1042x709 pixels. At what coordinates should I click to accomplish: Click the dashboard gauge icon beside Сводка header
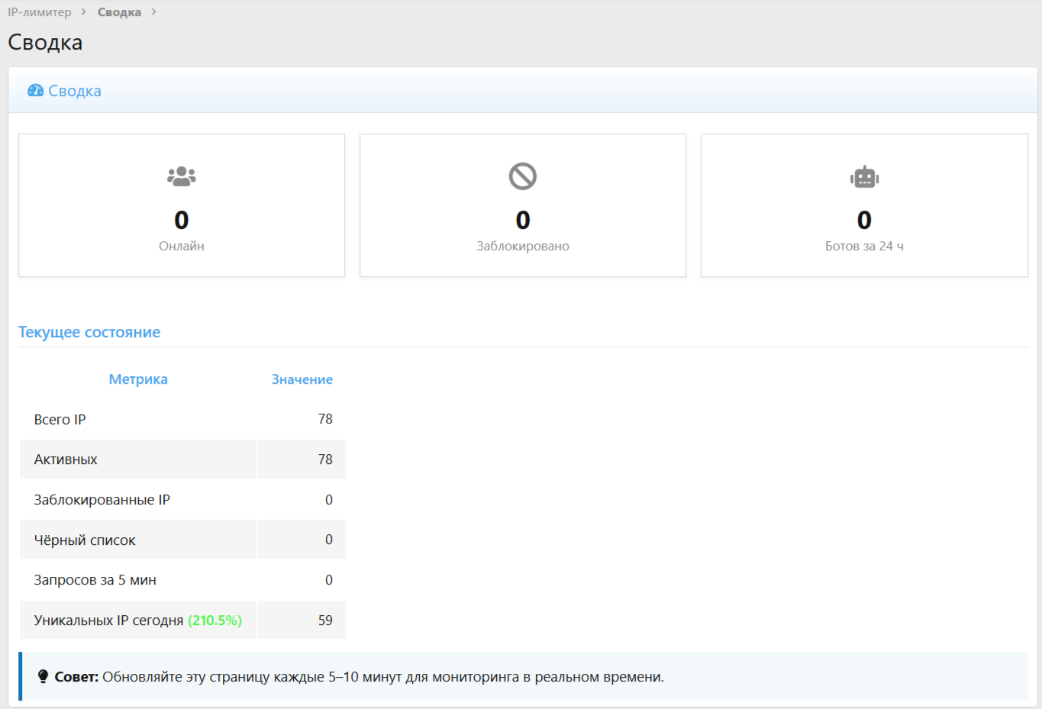pyautogui.click(x=35, y=91)
